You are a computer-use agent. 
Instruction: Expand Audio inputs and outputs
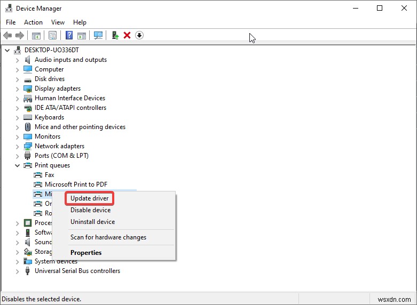pyautogui.click(x=17, y=60)
